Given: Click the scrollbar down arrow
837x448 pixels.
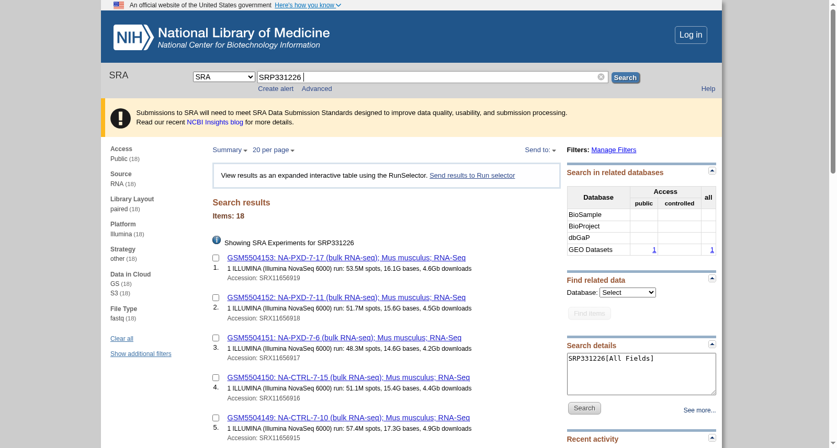Looking at the screenshot, I should point(833,444).
